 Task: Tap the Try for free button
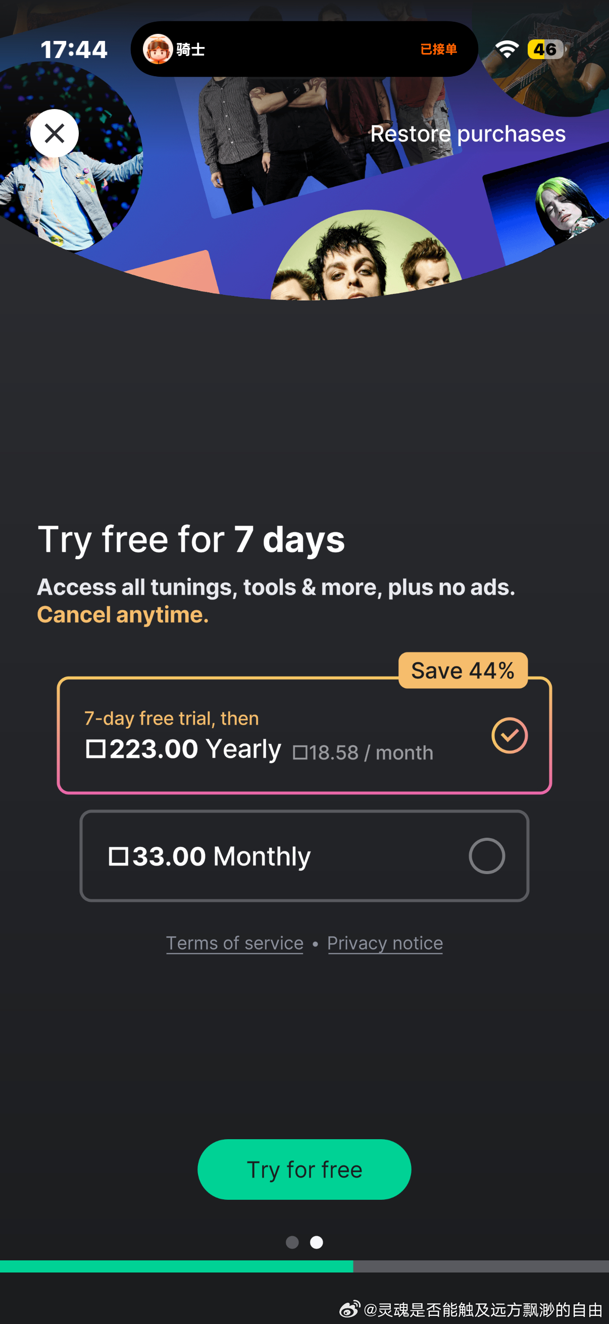304,1169
